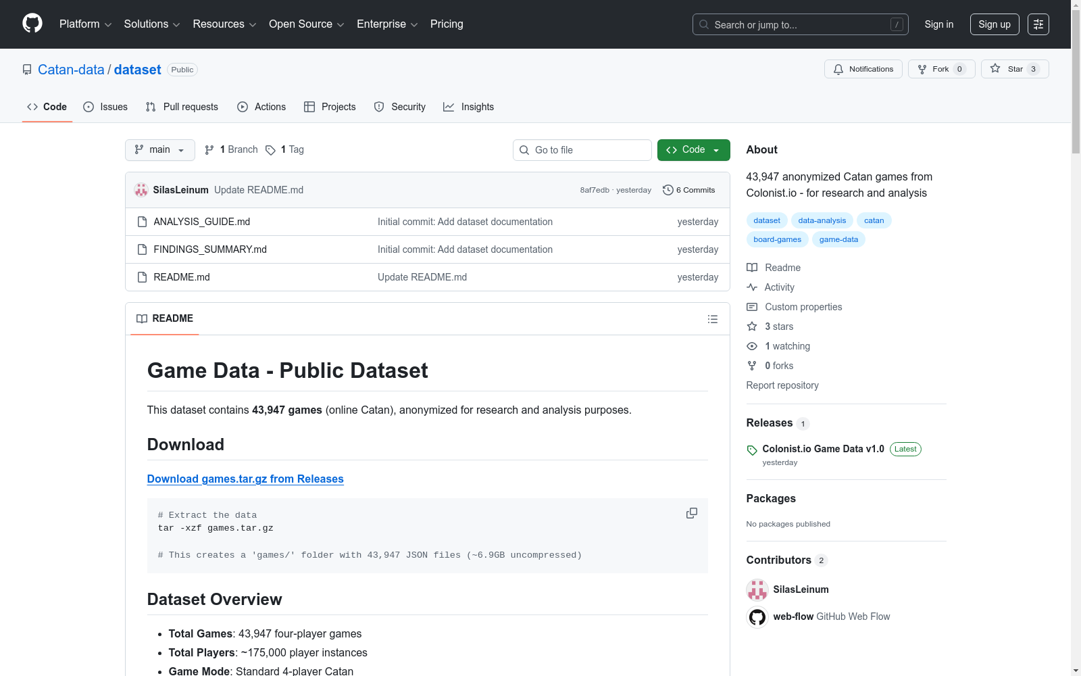
Task: Open the ANALYSIS_GUIDE.md file
Action: coord(202,222)
